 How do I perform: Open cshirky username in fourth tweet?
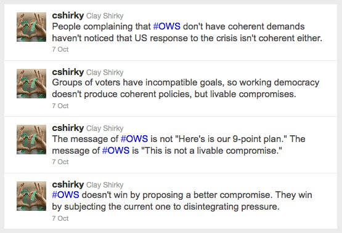[68, 184]
